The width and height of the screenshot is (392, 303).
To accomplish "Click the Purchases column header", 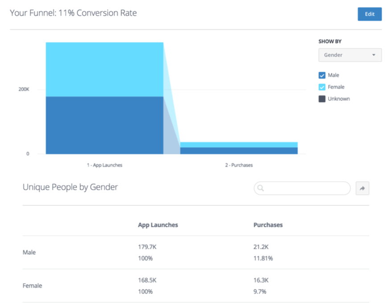I will (x=268, y=225).
